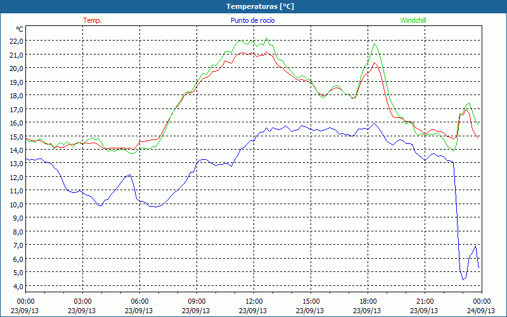The height and width of the screenshot is (317, 507).
Task: Click the '20,0' y-axis value
Action: (16, 68)
